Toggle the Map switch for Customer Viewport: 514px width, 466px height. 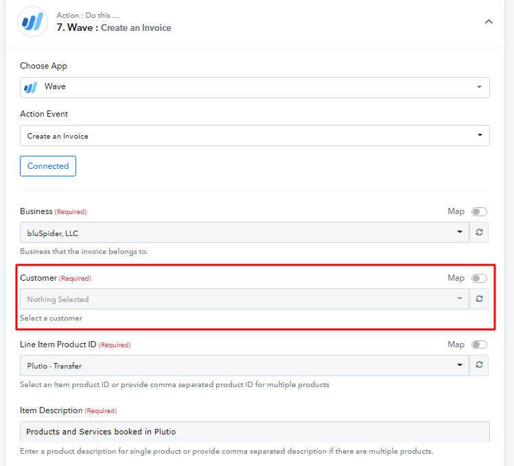coord(479,278)
